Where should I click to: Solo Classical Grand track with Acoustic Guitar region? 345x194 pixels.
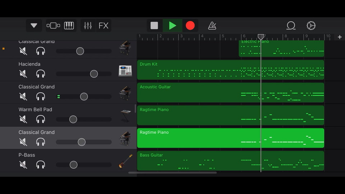coord(41,96)
